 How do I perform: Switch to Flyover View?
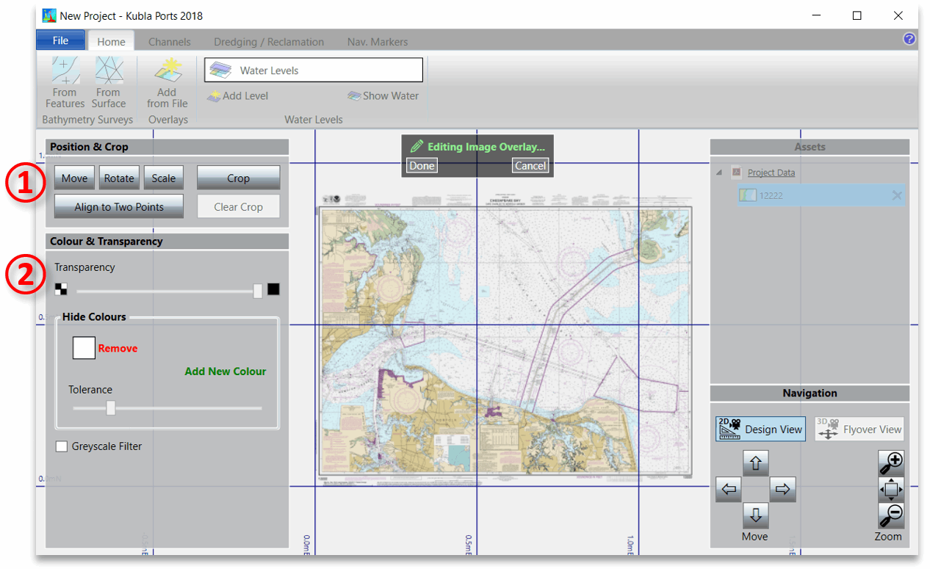point(859,430)
